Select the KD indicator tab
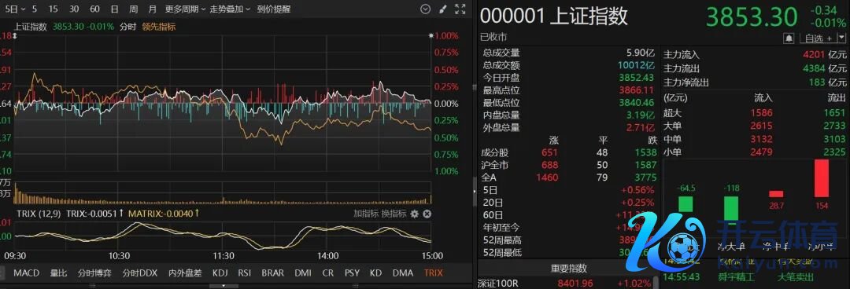This screenshot has width=850, height=289. tap(375, 273)
